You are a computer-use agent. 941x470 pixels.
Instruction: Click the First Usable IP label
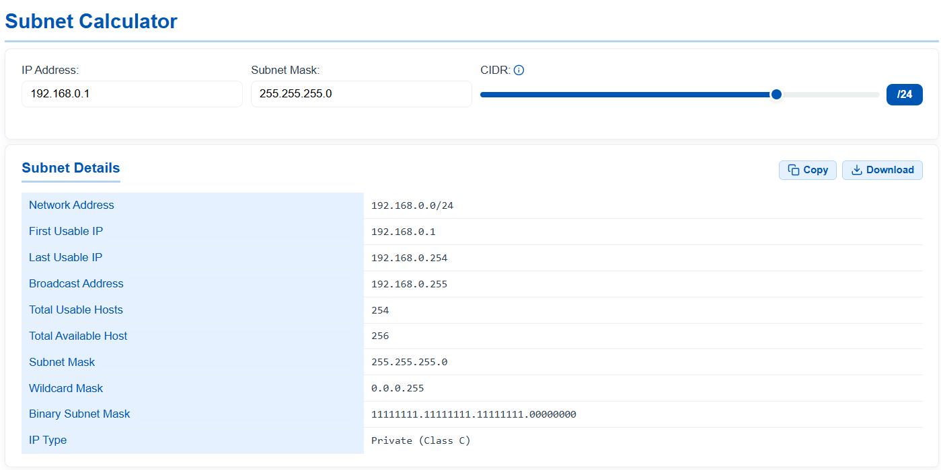click(x=66, y=232)
